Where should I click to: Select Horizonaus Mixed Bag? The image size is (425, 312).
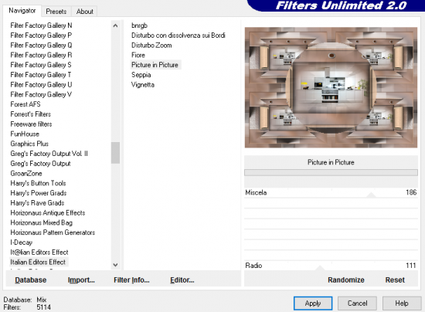click(42, 222)
